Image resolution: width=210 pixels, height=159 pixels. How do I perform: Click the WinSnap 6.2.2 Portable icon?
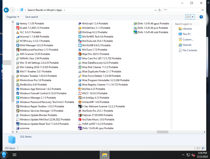(80, 32)
